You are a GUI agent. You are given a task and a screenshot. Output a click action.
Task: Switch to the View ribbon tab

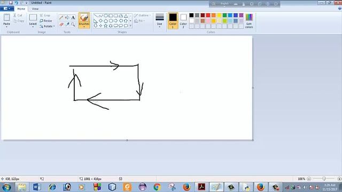[x=35, y=9]
